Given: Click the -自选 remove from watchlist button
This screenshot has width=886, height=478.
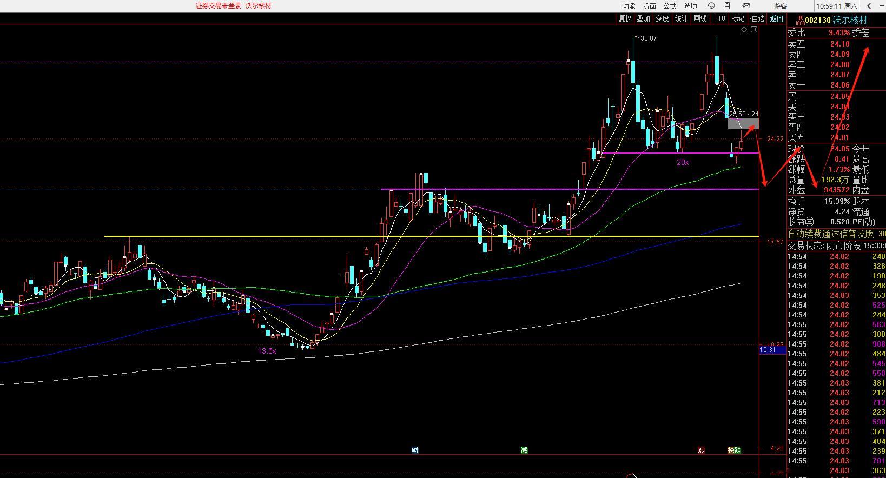Looking at the screenshot, I should tap(757, 18).
